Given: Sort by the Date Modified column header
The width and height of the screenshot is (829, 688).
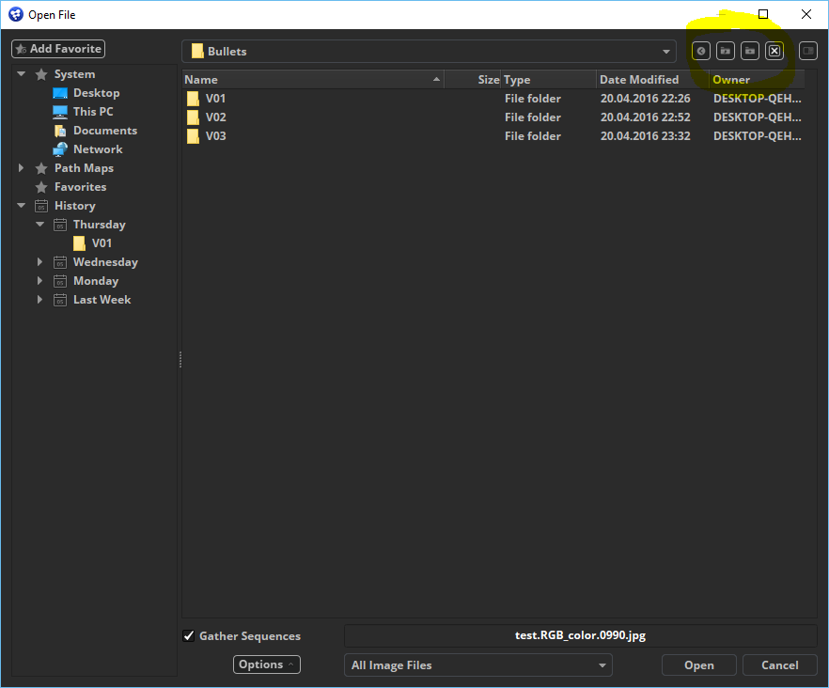Looking at the screenshot, I should pos(653,80).
